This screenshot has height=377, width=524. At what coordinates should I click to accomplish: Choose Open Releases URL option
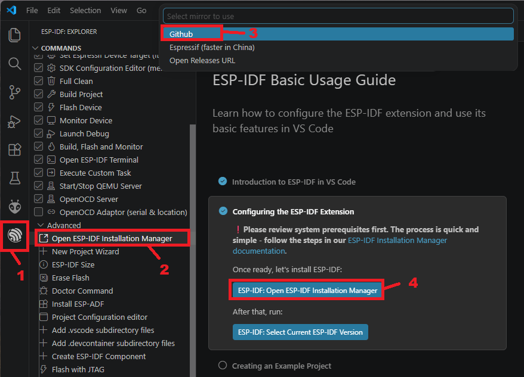[338, 60]
